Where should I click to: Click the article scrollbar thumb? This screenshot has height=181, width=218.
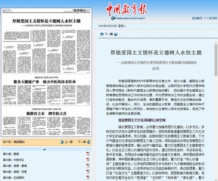(216, 60)
